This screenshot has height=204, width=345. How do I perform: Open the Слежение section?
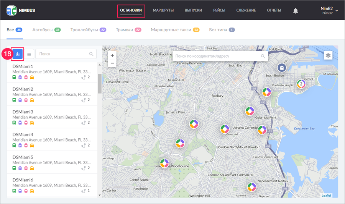[x=246, y=10]
